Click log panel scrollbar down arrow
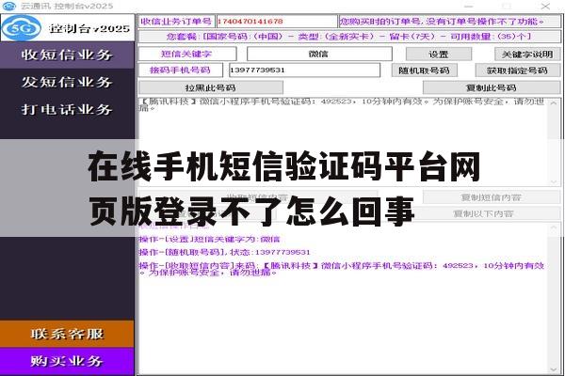565x376 pixels. [554, 369]
